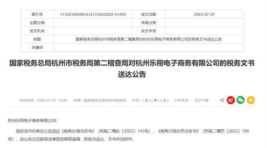Viewport: 267px width, 148px height.
Task: Click the share icon
Action: click(x=222, y=100)
